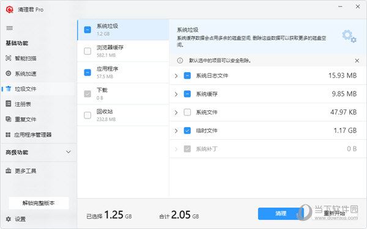367x229 pixels.
Task: Expand the 系统缓存 row chevron
Action: coord(176,94)
